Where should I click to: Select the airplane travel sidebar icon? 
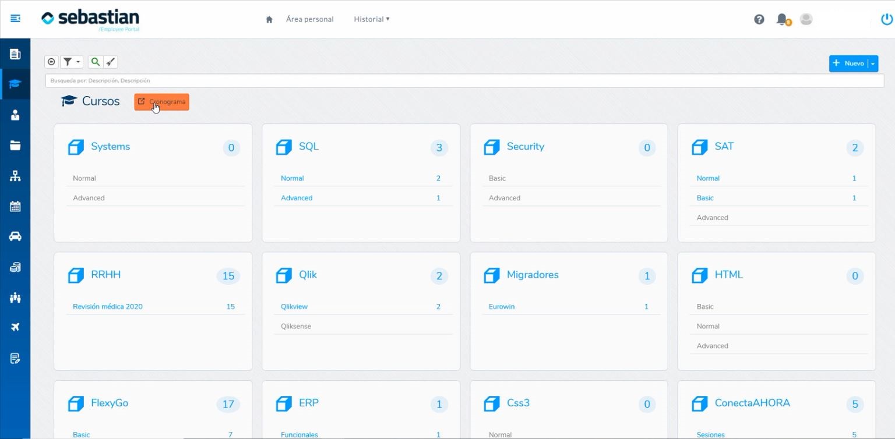(15, 327)
